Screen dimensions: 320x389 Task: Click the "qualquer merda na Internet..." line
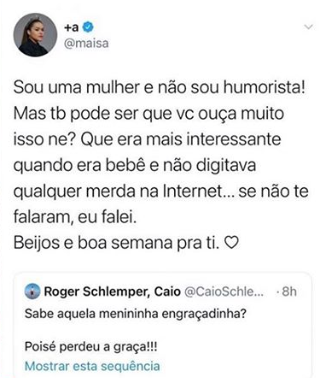(x=123, y=191)
